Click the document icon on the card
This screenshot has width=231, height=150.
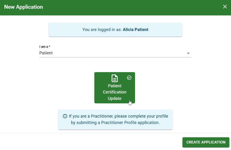coord(115,78)
